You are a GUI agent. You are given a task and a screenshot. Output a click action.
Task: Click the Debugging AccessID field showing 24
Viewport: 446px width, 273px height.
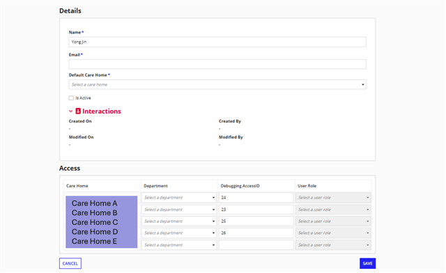[256, 198]
